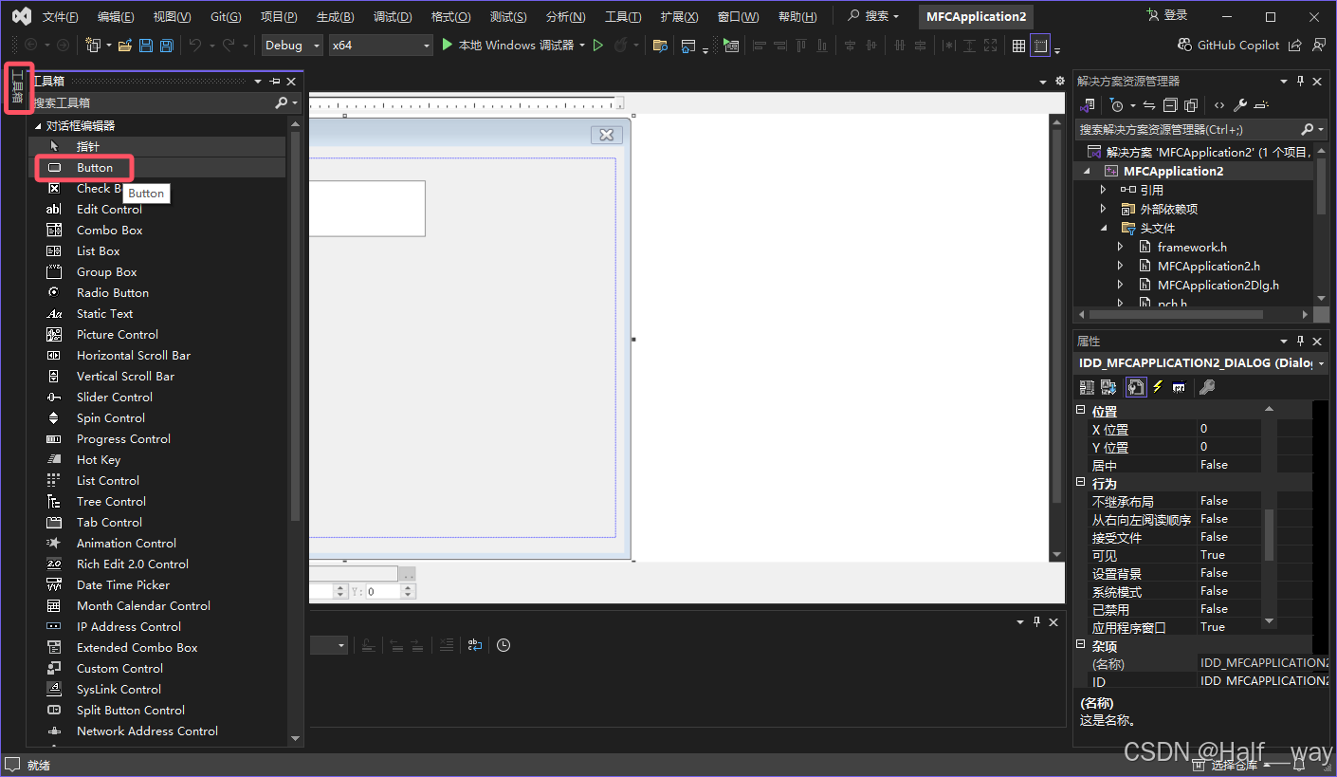Toggle grid display in dialog editor toolbar
The height and width of the screenshot is (777, 1337).
tap(1018, 46)
